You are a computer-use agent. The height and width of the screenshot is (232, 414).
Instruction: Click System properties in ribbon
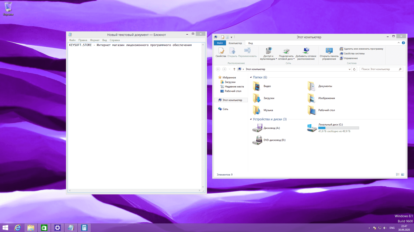(x=354, y=53)
